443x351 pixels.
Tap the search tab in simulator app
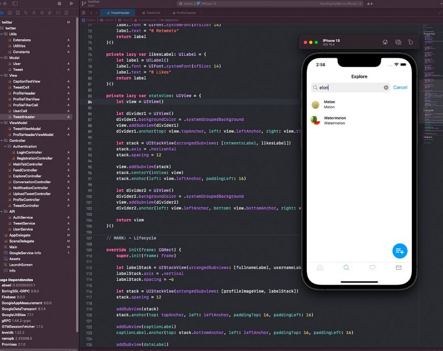(x=346, y=268)
